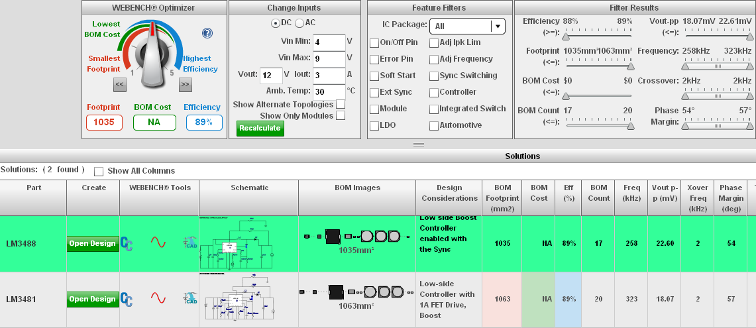Enable Adj Ipk Lim filter
This screenshot has width=756, height=328.
click(x=434, y=43)
